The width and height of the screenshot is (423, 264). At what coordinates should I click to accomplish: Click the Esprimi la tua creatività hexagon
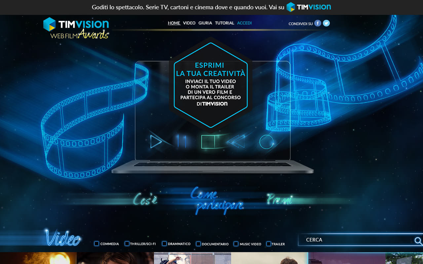pyautogui.click(x=211, y=85)
